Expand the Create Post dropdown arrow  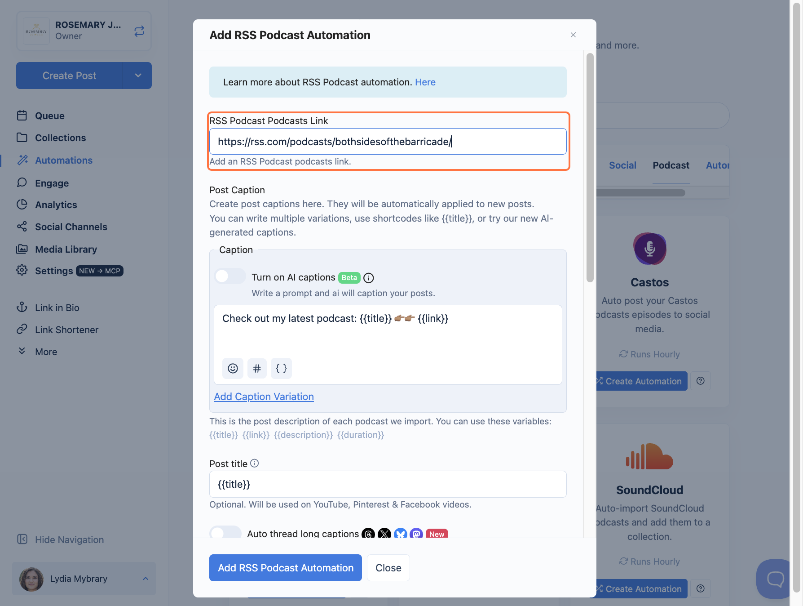pos(138,76)
